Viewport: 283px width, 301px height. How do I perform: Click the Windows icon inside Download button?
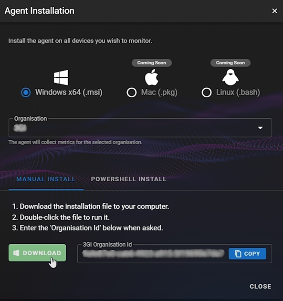click(x=16, y=253)
